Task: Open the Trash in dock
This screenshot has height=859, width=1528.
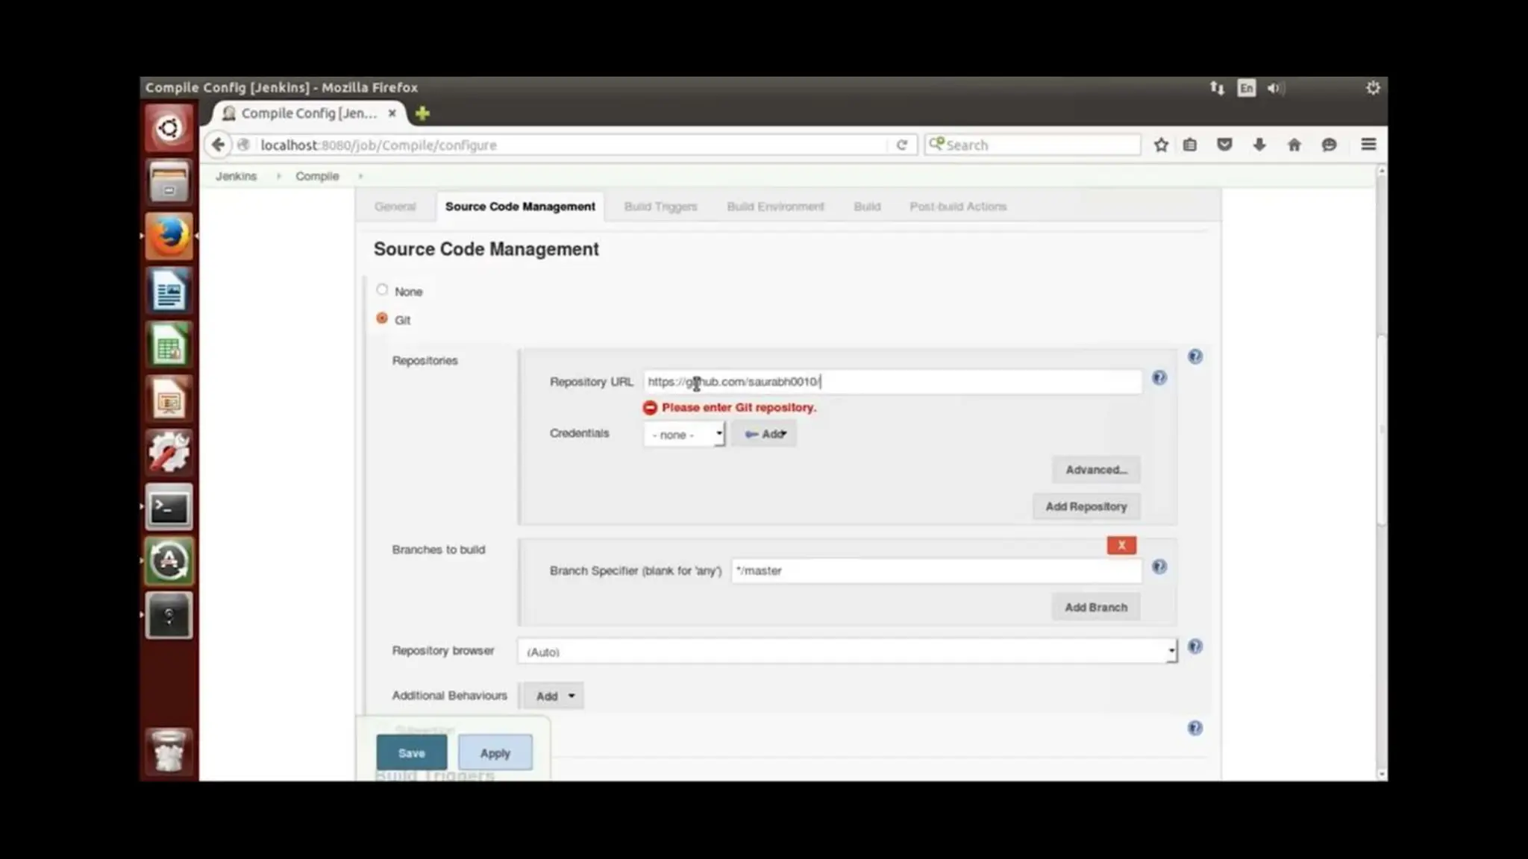Action: pyautogui.click(x=169, y=751)
